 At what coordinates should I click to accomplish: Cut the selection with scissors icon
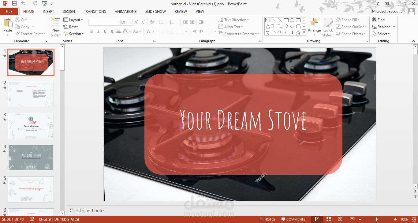tap(21, 20)
